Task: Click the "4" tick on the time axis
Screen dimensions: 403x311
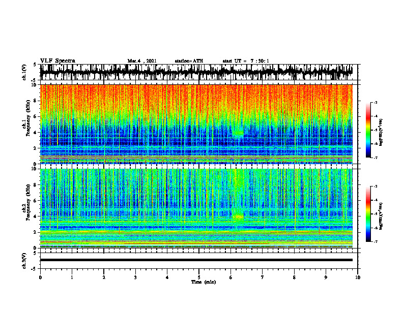Action: pos(167,277)
